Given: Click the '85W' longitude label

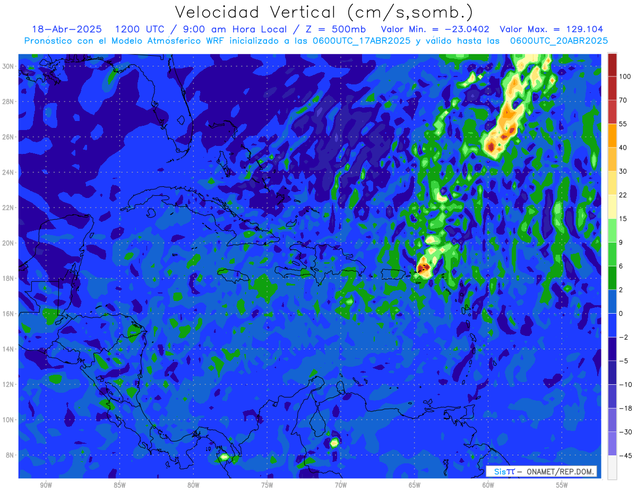Looking at the screenshot, I should click(119, 485).
